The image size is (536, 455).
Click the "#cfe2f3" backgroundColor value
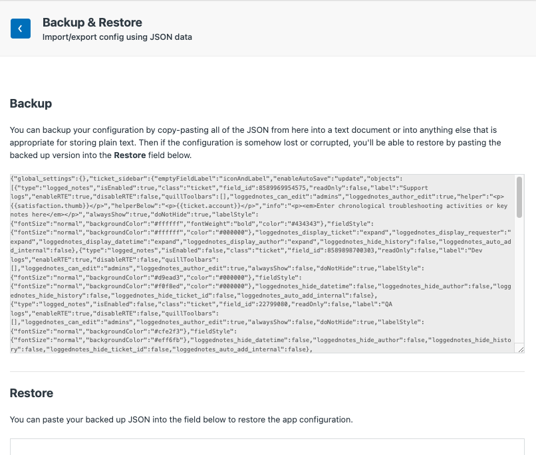168,331
